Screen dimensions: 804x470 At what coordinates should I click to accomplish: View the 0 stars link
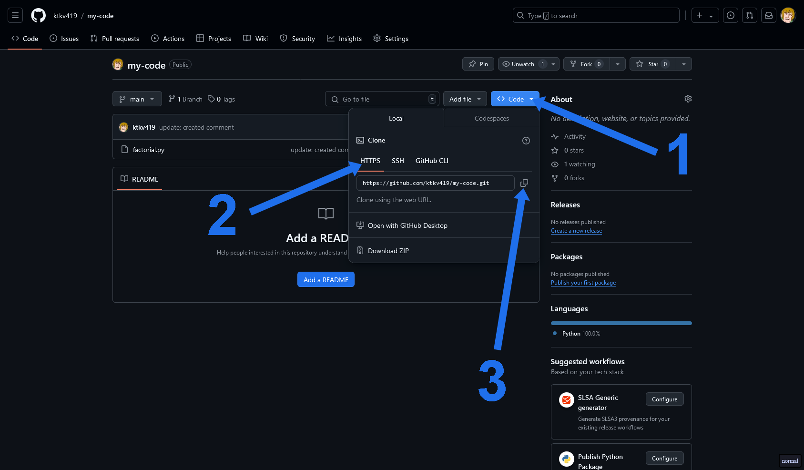click(574, 150)
